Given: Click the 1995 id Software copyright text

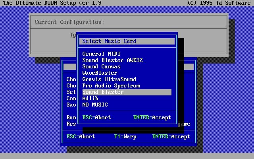Looking at the screenshot, I should [219, 3].
